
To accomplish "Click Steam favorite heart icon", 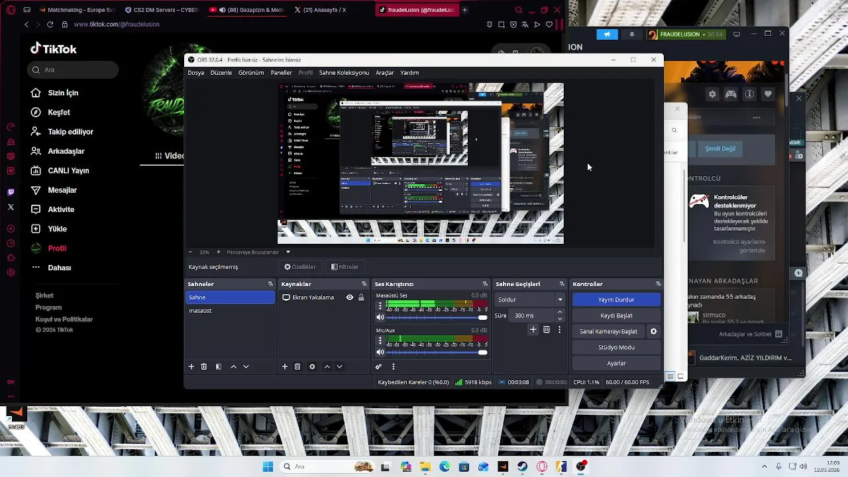I will tap(768, 94).
